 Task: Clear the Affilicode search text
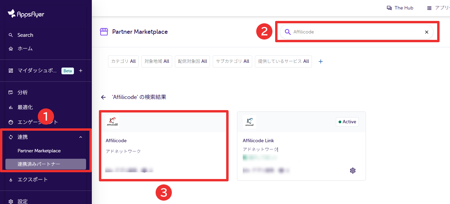pos(427,32)
